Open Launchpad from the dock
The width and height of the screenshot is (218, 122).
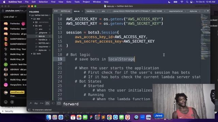tap(55, 117)
